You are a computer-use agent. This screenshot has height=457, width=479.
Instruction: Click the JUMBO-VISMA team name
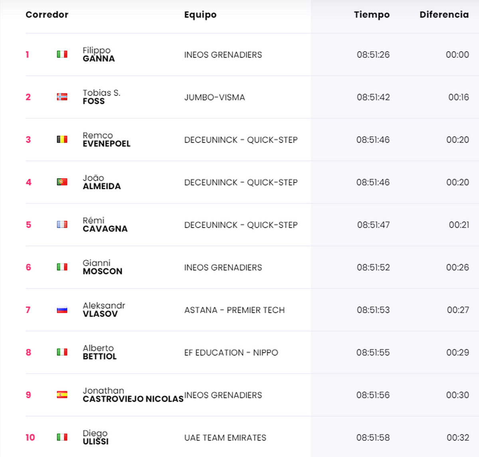point(214,97)
